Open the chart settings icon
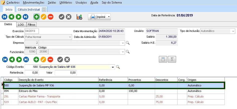The image size is (237, 109). [79, 17]
